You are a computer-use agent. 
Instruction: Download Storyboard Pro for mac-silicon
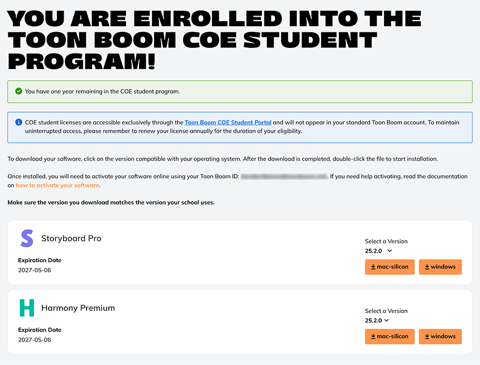point(390,267)
